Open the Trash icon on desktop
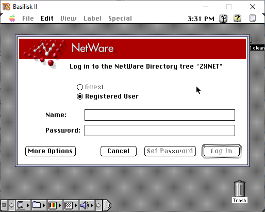265x212 pixels. pos(240,192)
